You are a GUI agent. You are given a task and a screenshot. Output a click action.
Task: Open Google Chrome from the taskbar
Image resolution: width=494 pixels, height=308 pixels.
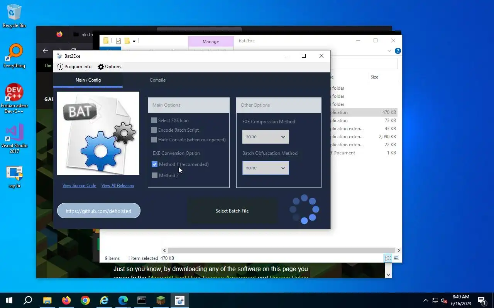85,300
